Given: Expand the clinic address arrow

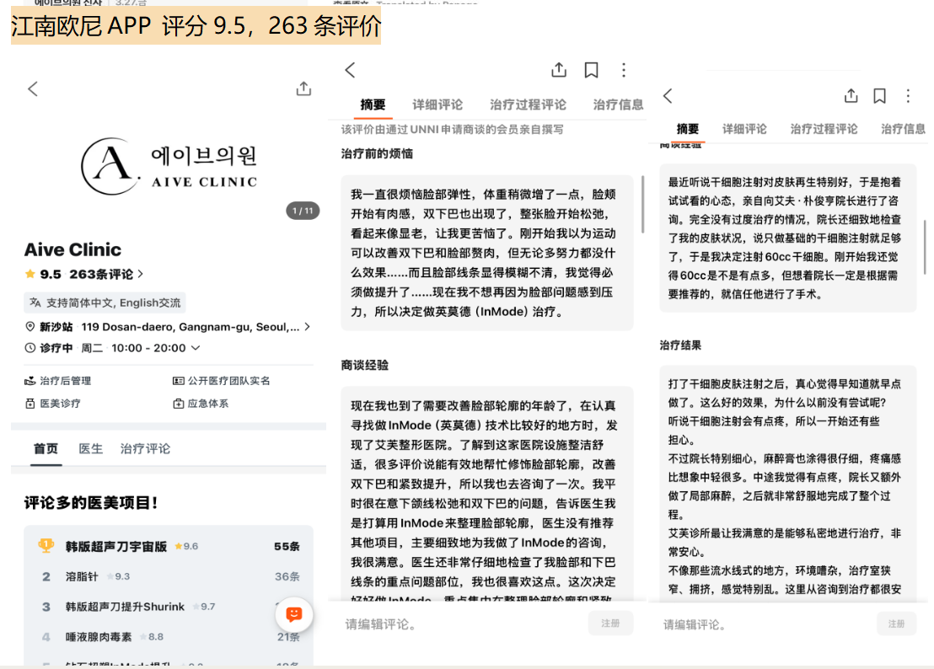Looking at the screenshot, I should (x=307, y=327).
